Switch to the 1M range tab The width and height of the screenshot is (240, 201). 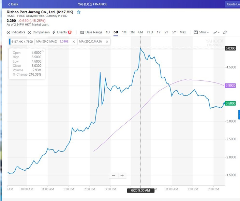tap(124, 32)
